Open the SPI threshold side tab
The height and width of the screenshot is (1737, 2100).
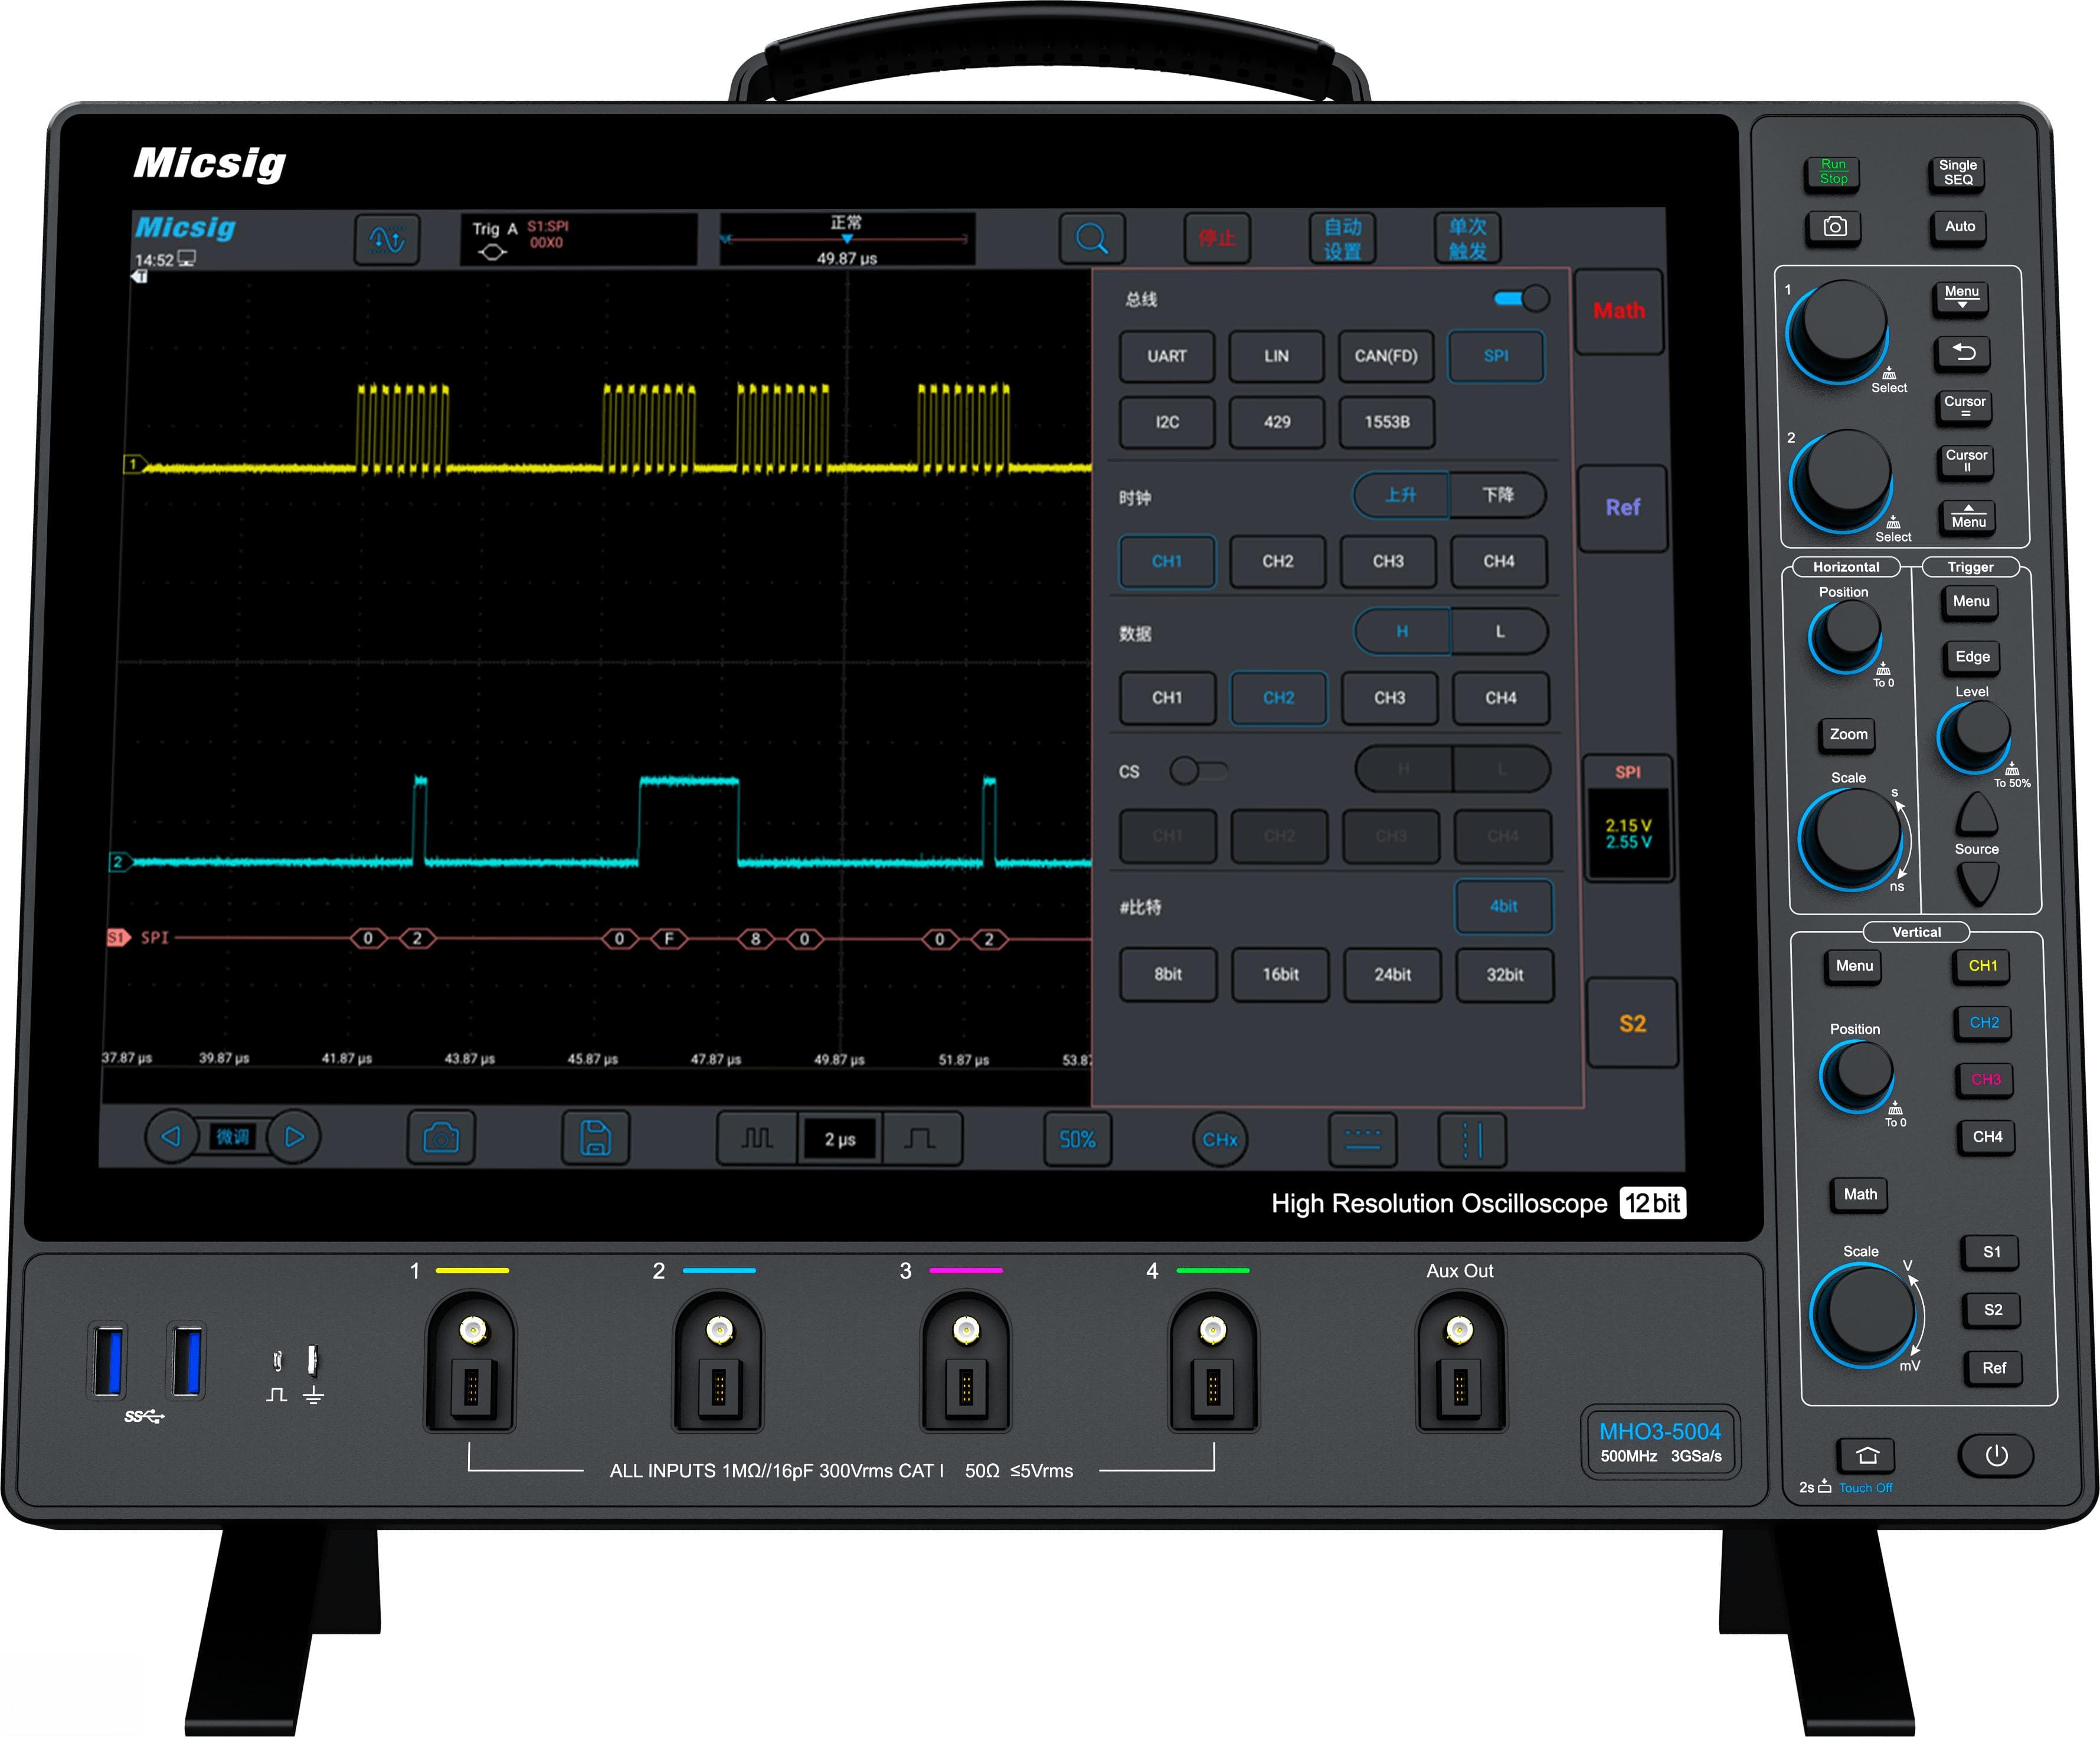pyautogui.click(x=1628, y=818)
